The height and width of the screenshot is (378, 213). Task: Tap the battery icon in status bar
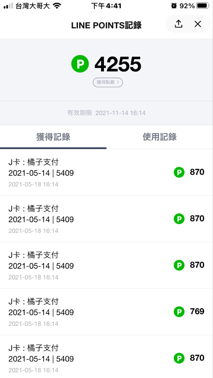(203, 6)
